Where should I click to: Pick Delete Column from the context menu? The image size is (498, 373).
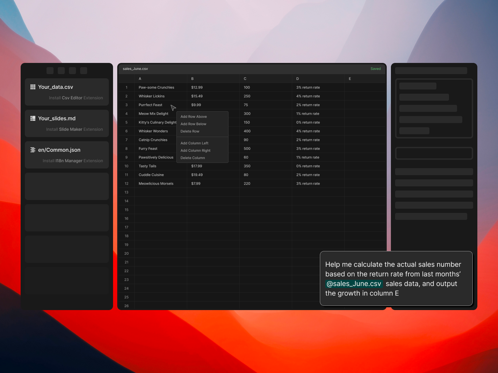192,158
